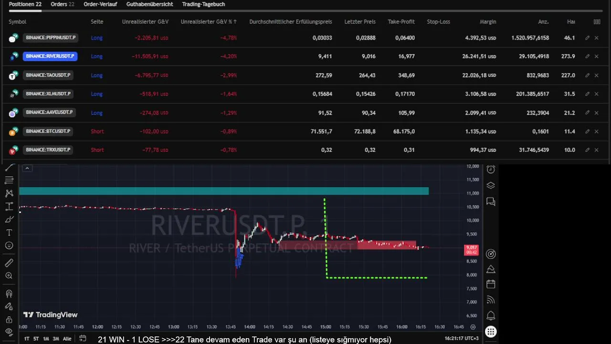Open the emoji icons tool

tap(9, 246)
